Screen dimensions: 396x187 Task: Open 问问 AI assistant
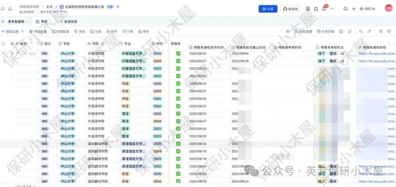click(x=367, y=9)
